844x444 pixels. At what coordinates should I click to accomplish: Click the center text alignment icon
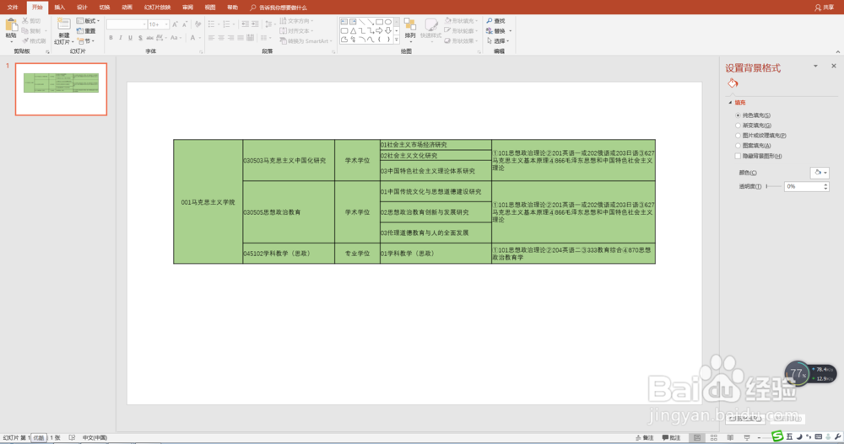[221, 38]
